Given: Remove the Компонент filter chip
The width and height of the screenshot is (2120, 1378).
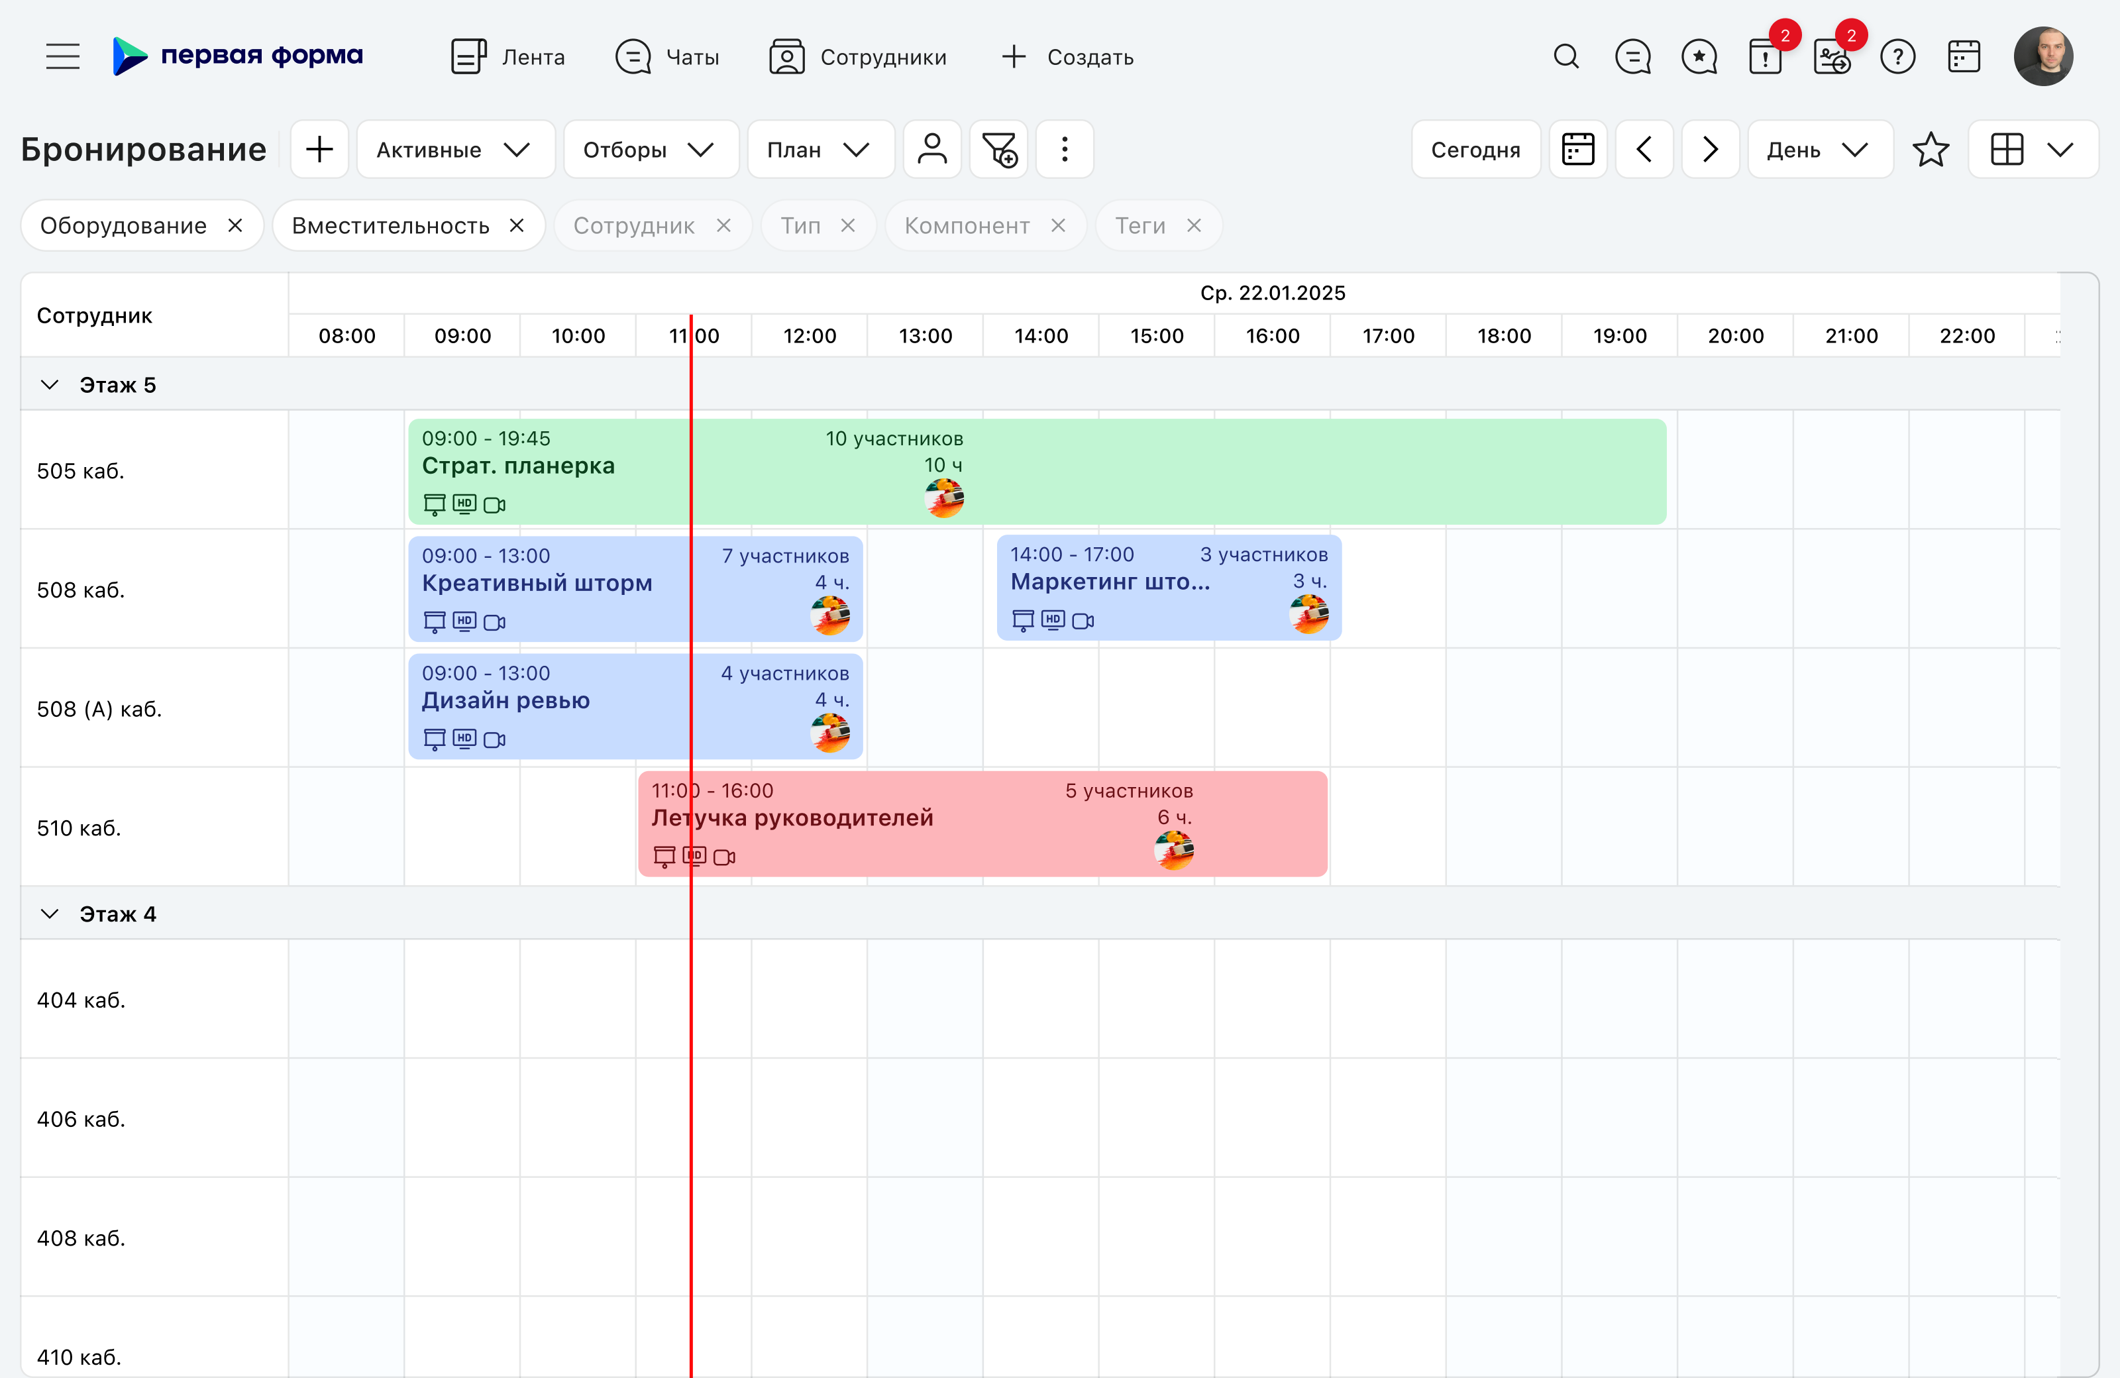Looking at the screenshot, I should tap(1058, 225).
